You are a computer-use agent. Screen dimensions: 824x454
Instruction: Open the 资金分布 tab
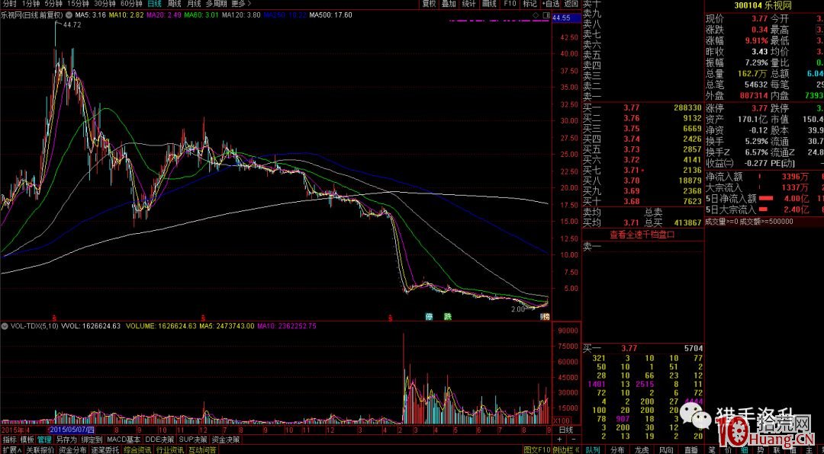coord(72,449)
